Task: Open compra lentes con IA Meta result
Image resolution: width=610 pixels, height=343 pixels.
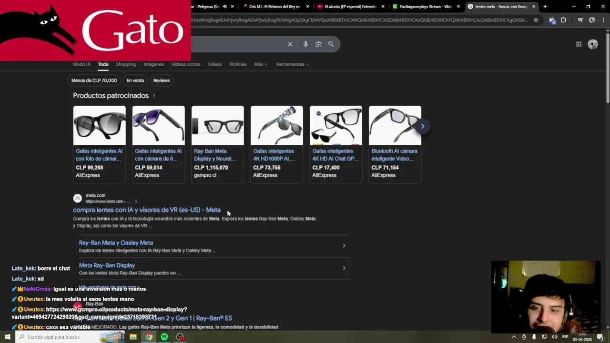Action: coord(147,210)
